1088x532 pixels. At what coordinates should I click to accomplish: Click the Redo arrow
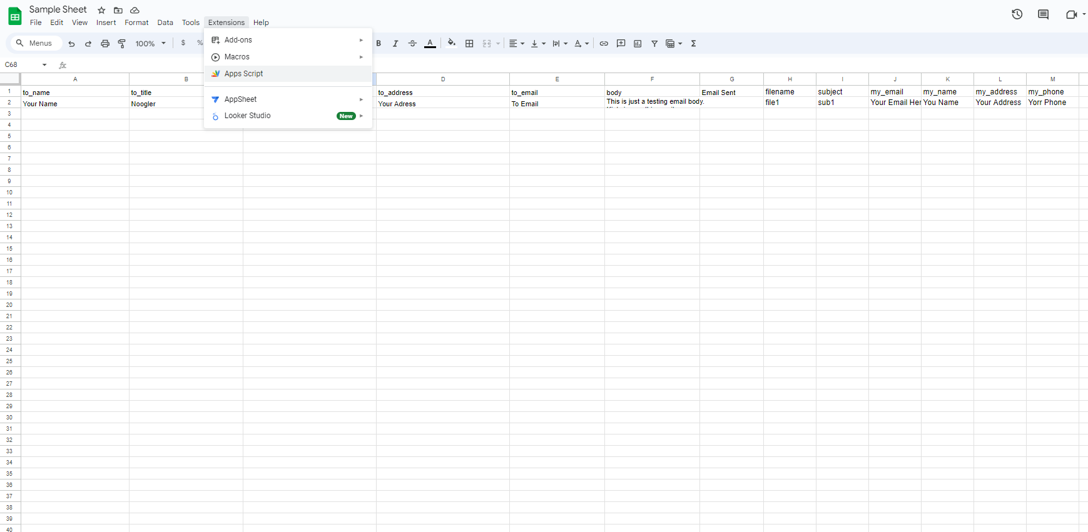tap(88, 44)
